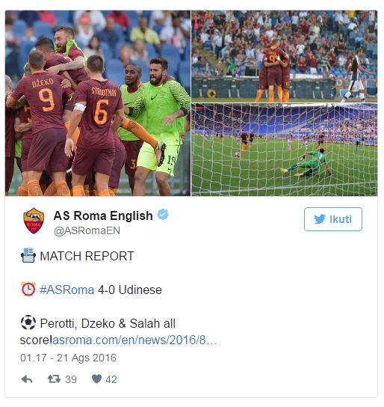Click the like count 42

click(x=111, y=380)
